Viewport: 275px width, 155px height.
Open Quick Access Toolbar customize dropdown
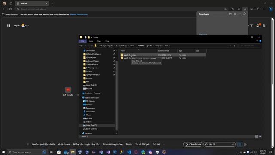pos(92,37)
